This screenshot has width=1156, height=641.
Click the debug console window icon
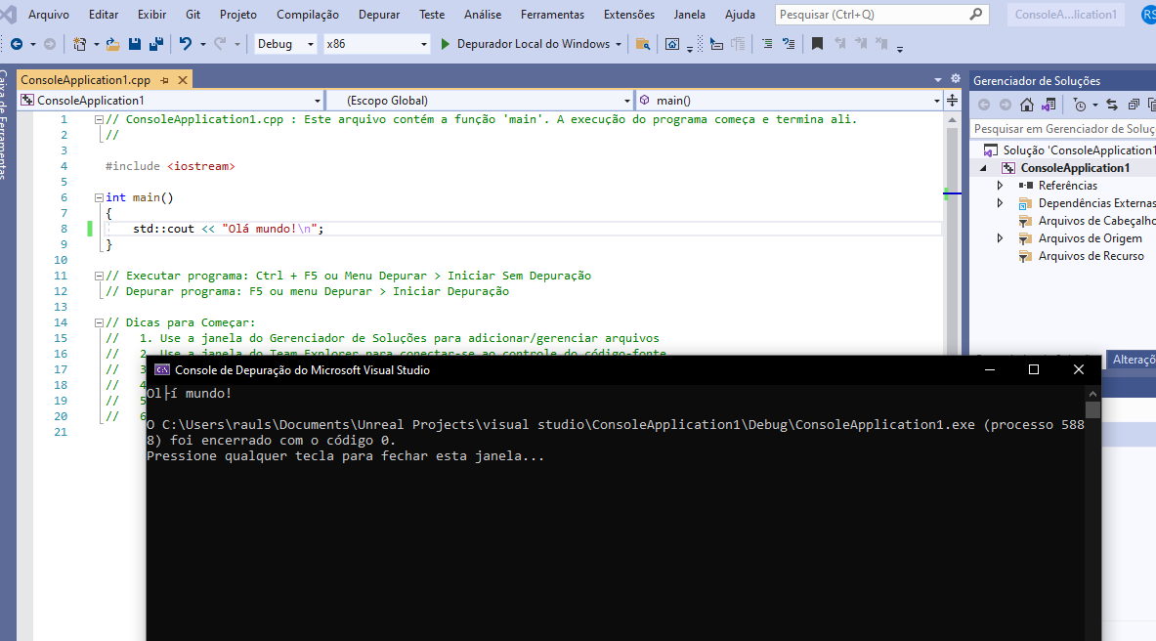[161, 370]
